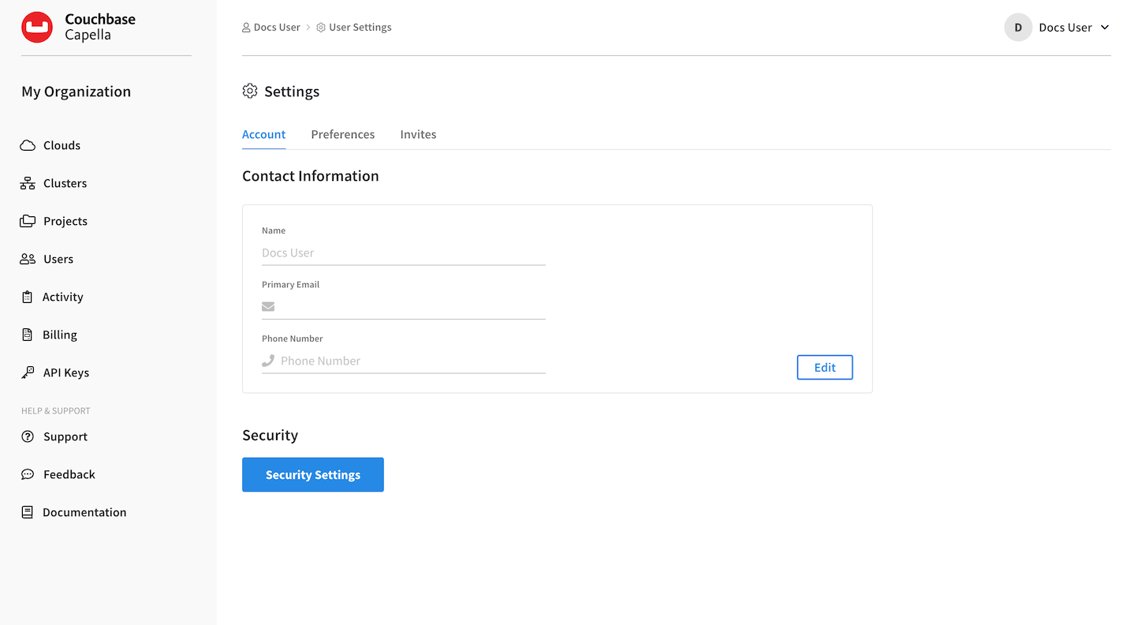This screenshot has height=625, width=1134.
Task: Click the Settings gear icon above tabs
Action: coord(250,91)
